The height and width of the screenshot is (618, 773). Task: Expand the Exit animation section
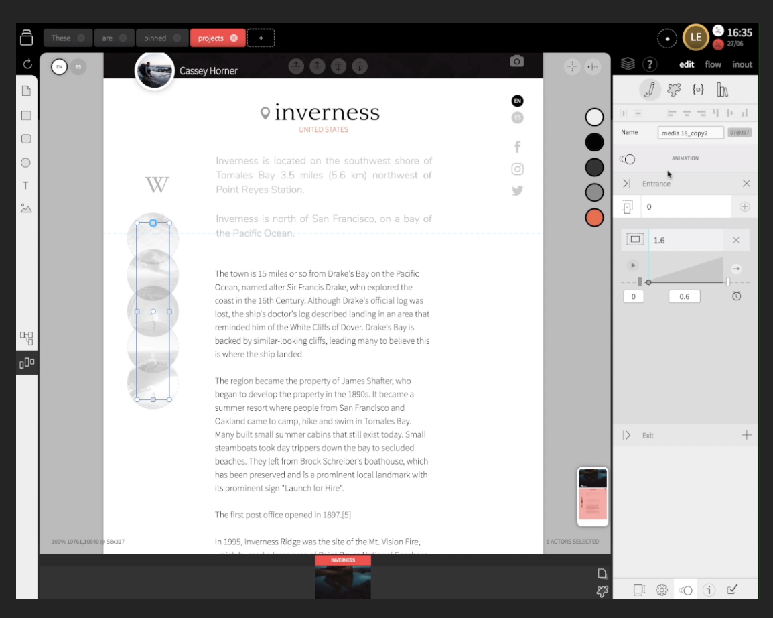pyautogui.click(x=626, y=435)
